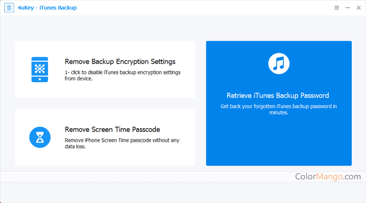Select Remove Backup Encryption Settings heading
Screen dimensions: 366x203
click(120, 62)
